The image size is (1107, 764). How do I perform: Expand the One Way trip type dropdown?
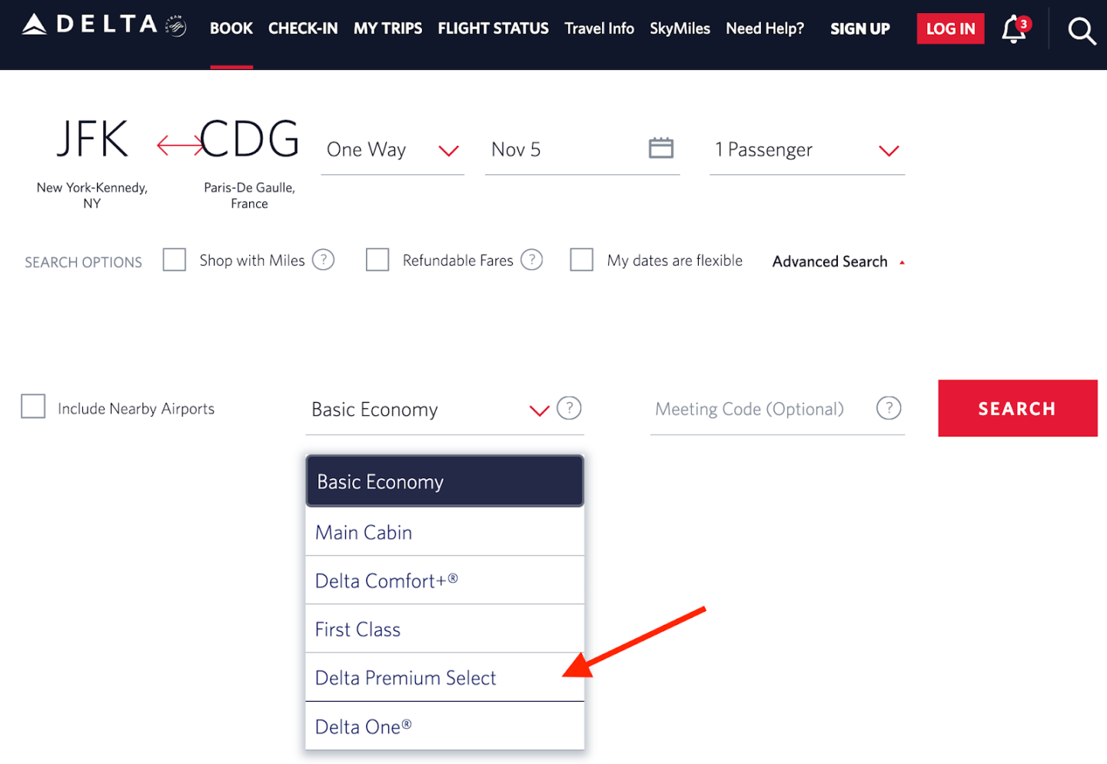[392, 150]
